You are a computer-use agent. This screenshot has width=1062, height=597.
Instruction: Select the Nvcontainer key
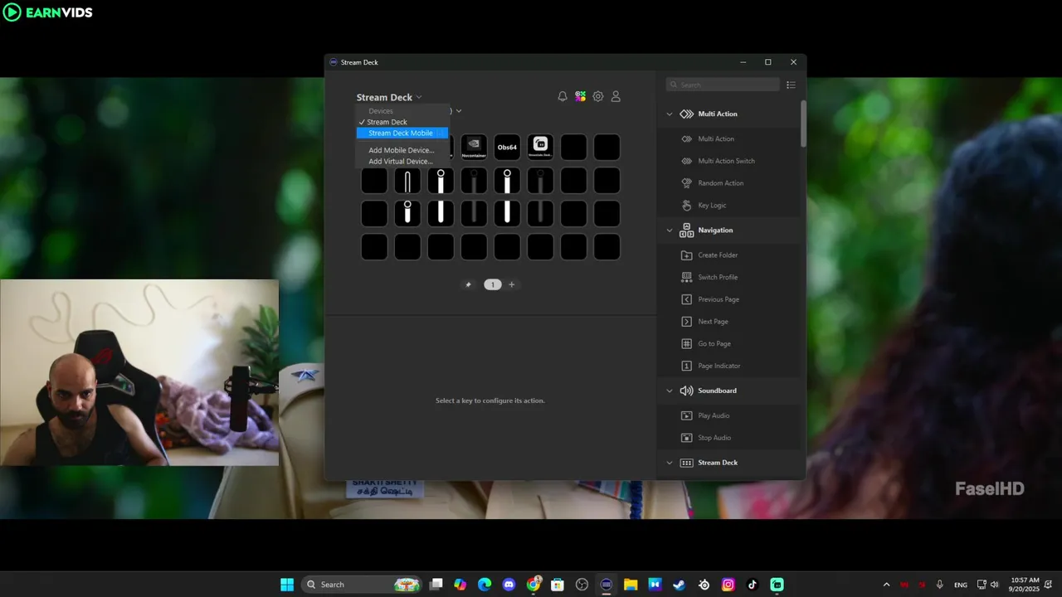tap(474, 148)
